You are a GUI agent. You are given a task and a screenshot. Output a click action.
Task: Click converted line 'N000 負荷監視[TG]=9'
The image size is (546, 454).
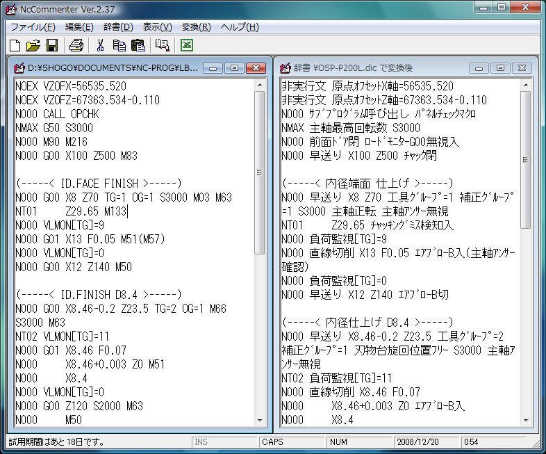coord(334,239)
